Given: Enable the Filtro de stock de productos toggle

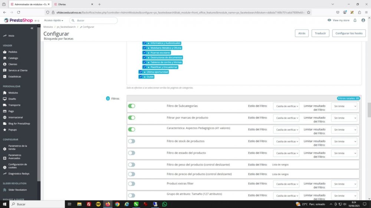Looking at the screenshot, I should (132, 141).
